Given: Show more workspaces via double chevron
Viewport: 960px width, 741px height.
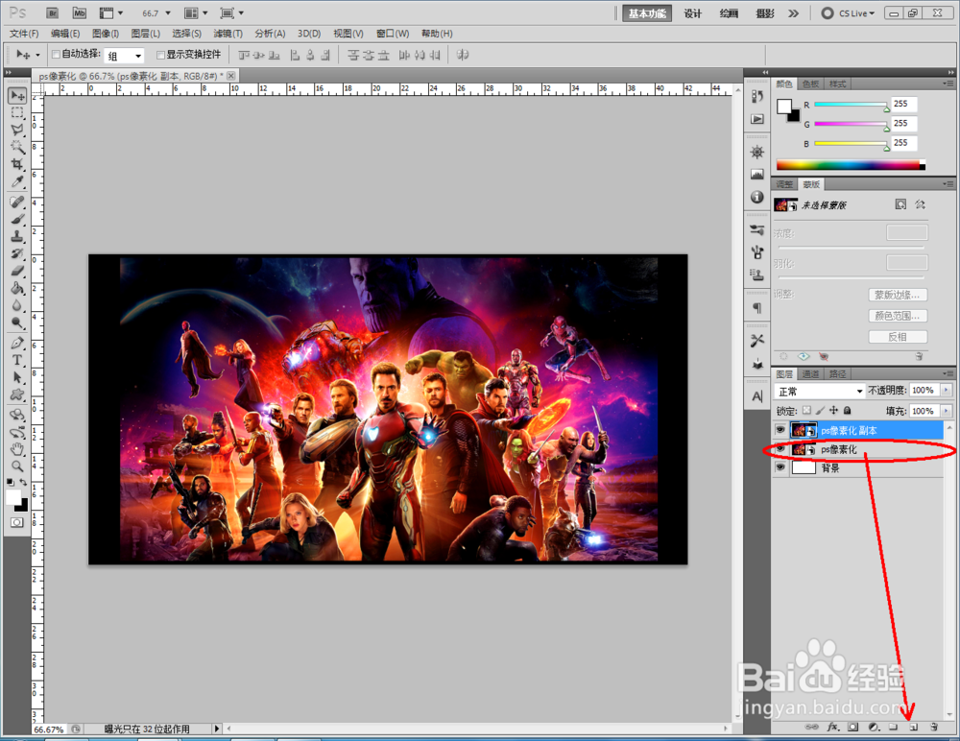Looking at the screenshot, I should [x=794, y=12].
